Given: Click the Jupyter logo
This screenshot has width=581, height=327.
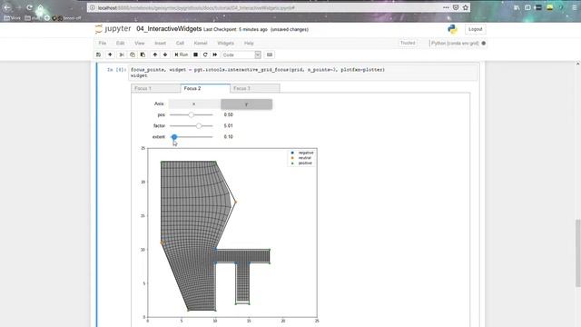Looking at the screenshot, I should click(x=113, y=29).
